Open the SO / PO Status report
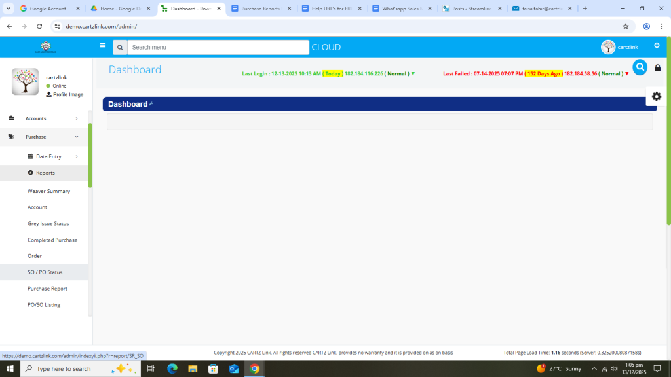The width and height of the screenshot is (671, 377). pyautogui.click(x=45, y=272)
